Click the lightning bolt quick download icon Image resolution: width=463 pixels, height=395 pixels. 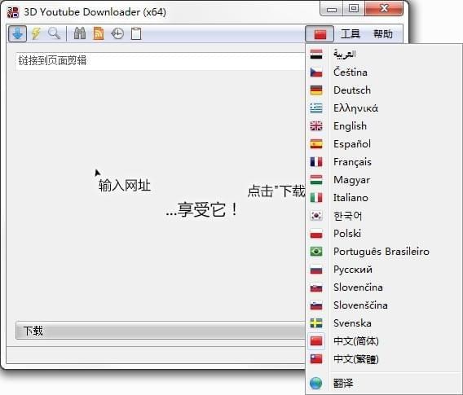36,33
